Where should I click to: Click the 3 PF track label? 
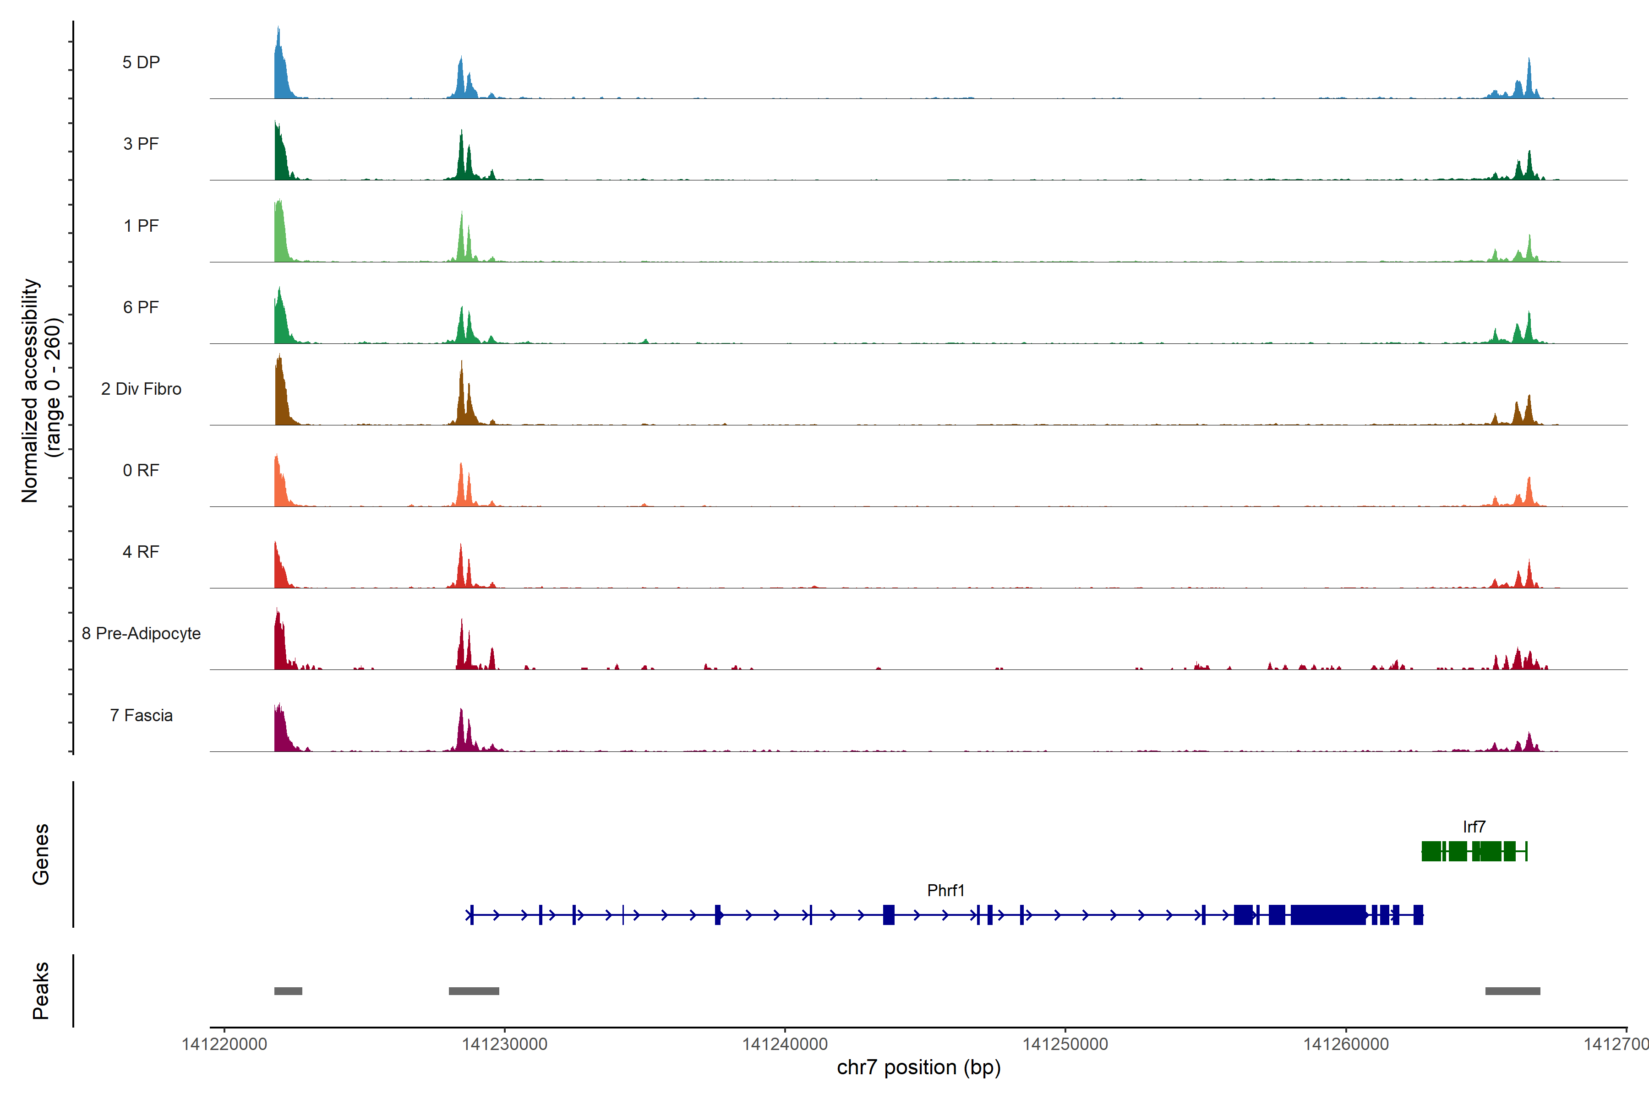coord(141,144)
